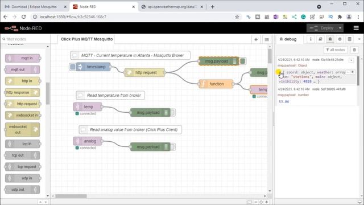364x205 pixels.
Task: Copy the object payload value icon
Action: click(353, 72)
